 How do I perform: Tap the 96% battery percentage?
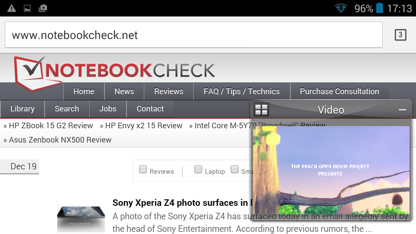(x=364, y=9)
